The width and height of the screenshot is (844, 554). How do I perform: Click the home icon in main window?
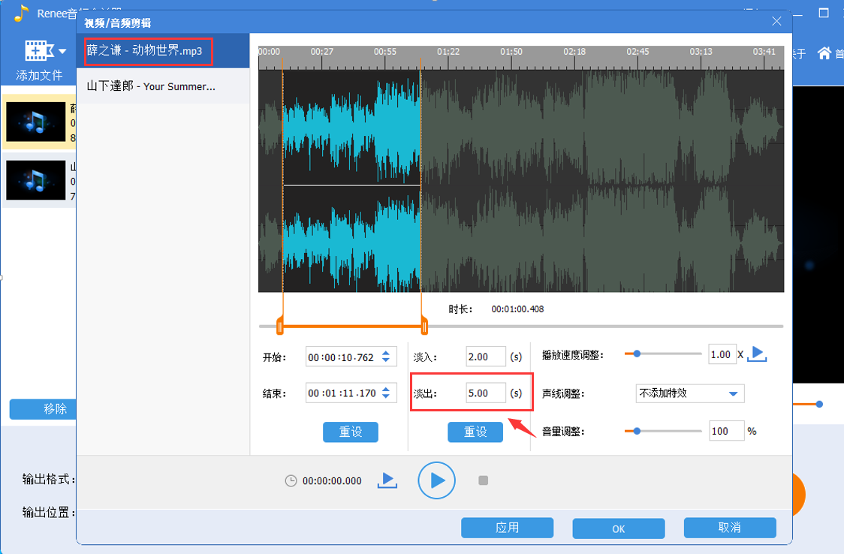click(824, 53)
